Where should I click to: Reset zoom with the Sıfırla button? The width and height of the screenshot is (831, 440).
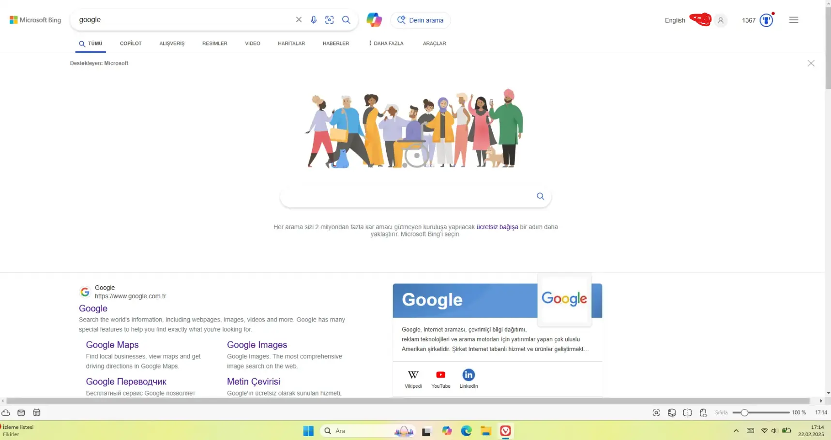[x=721, y=412]
